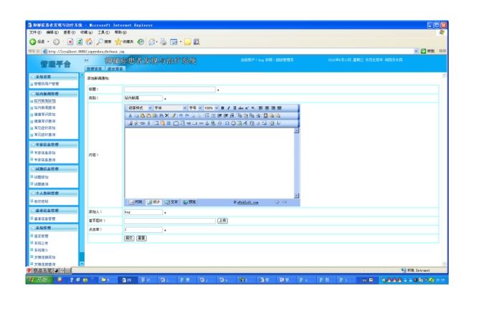Click the editor Undo arrow icon
The width and height of the screenshot is (496, 311).
coord(181,115)
